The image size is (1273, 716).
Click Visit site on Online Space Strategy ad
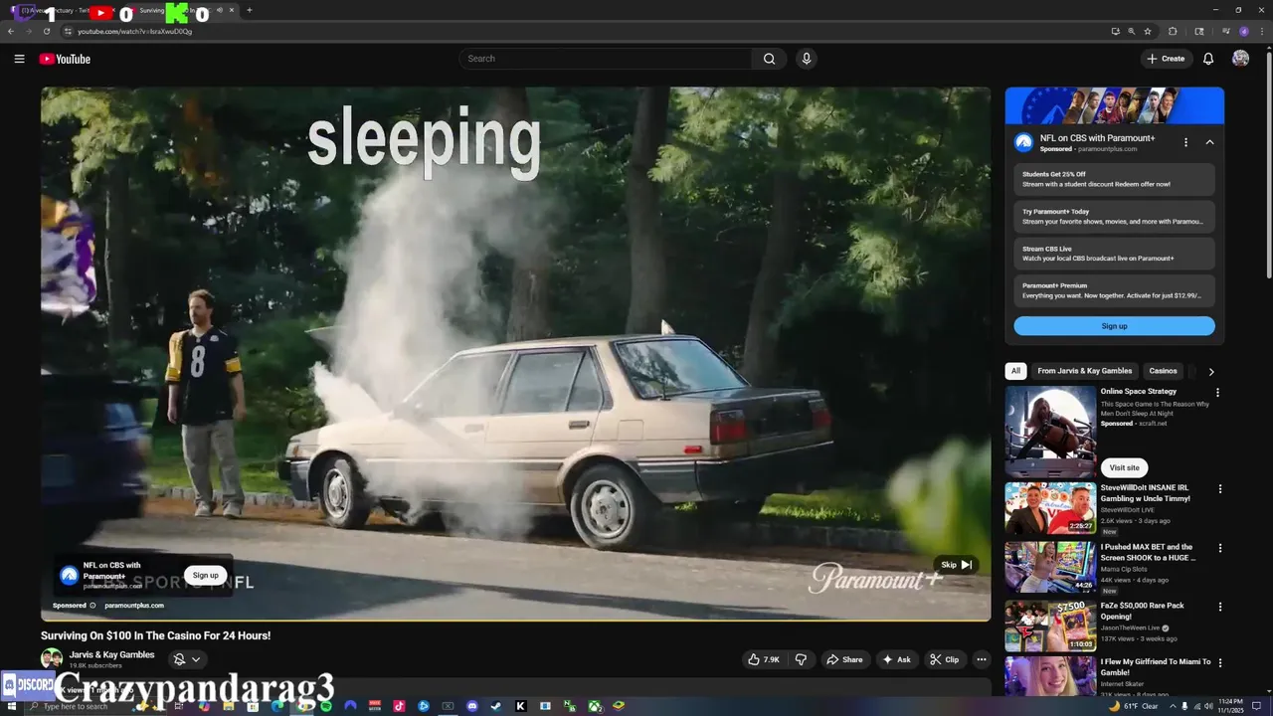click(x=1124, y=467)
